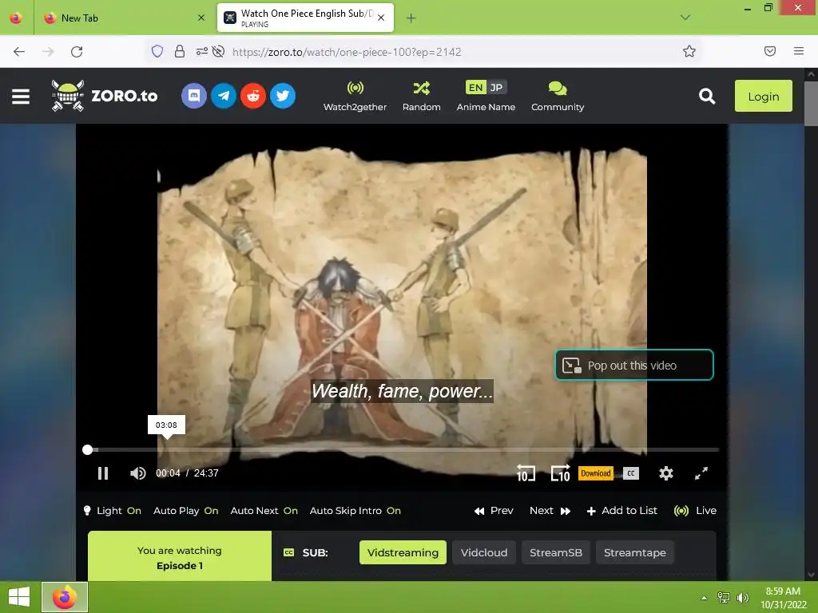Pause the video
This screenshot has height=613, width=818.
coord(103,473)
